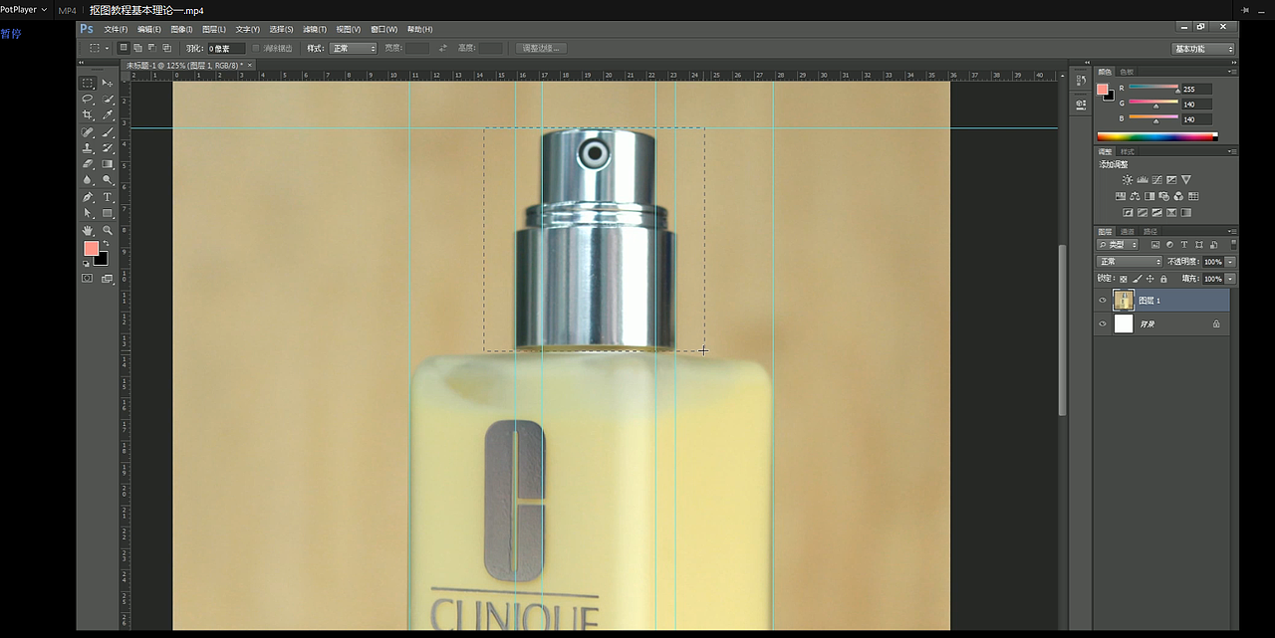Open the 选择(S) menu
The height and width of the screenshot is (638, 1275).
(281, 30)
